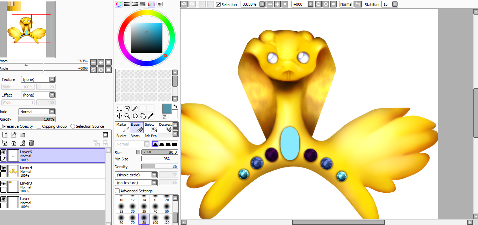Adjust the layer Opacity slider
Viewport: 478px width, 225px height.
37,119
